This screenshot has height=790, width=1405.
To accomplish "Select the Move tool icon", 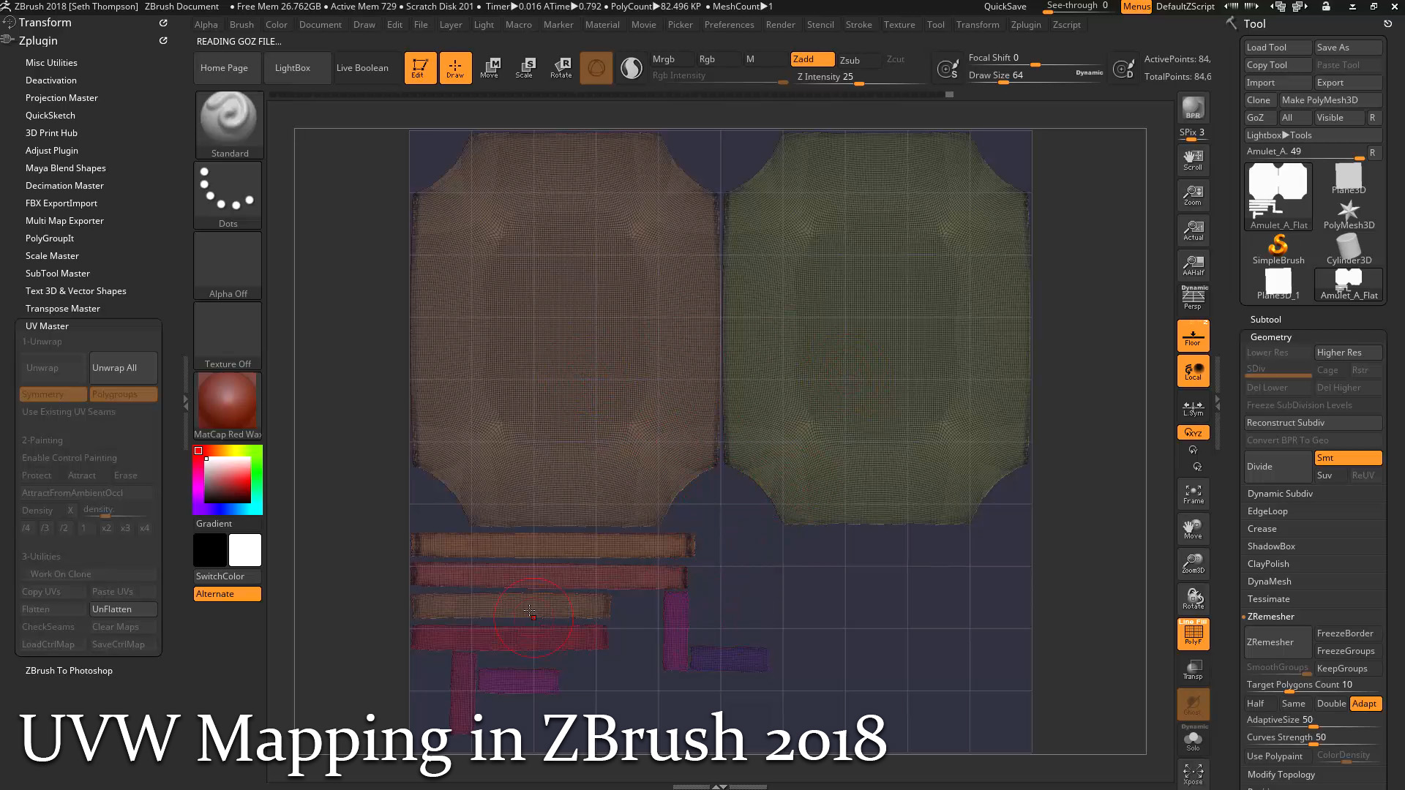I will coord(490,68).
